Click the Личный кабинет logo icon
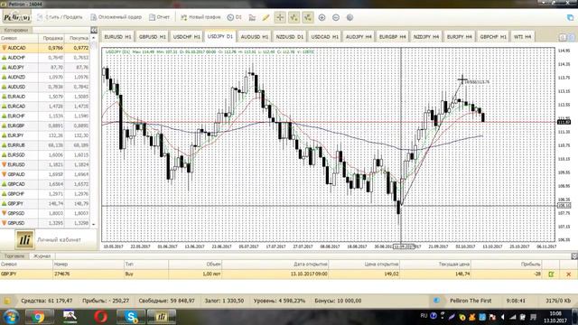This screenshot has width=578, height=325. (24, 239)
